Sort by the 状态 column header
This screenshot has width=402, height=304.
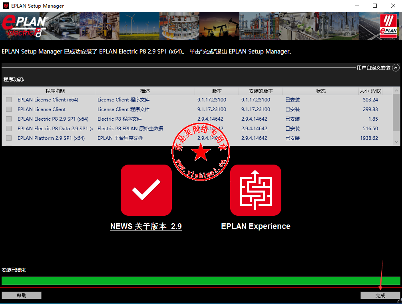pos(321,91)
